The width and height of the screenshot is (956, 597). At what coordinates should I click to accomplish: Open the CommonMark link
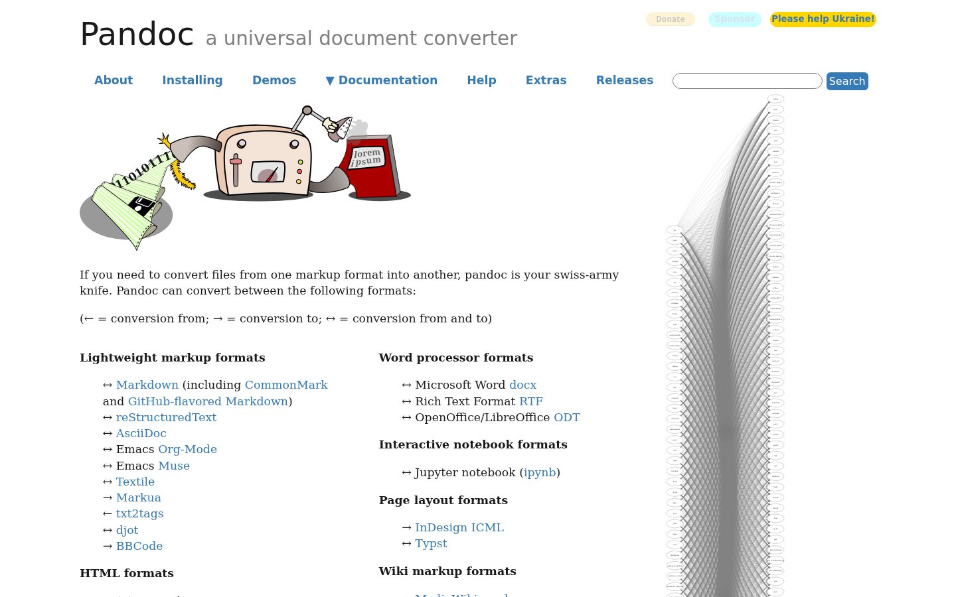[x=286, y=385]
